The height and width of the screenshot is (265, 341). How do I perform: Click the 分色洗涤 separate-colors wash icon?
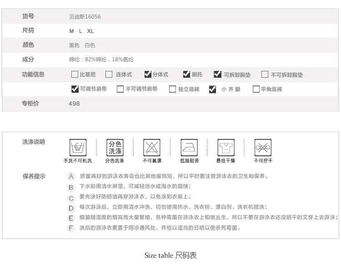tap(115, 147)
